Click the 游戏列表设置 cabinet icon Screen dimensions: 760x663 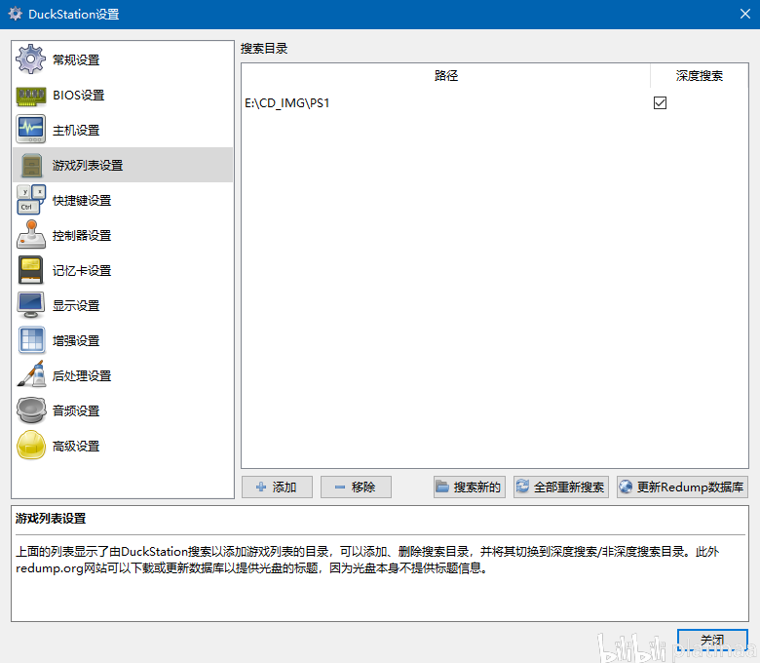(31, 166)
